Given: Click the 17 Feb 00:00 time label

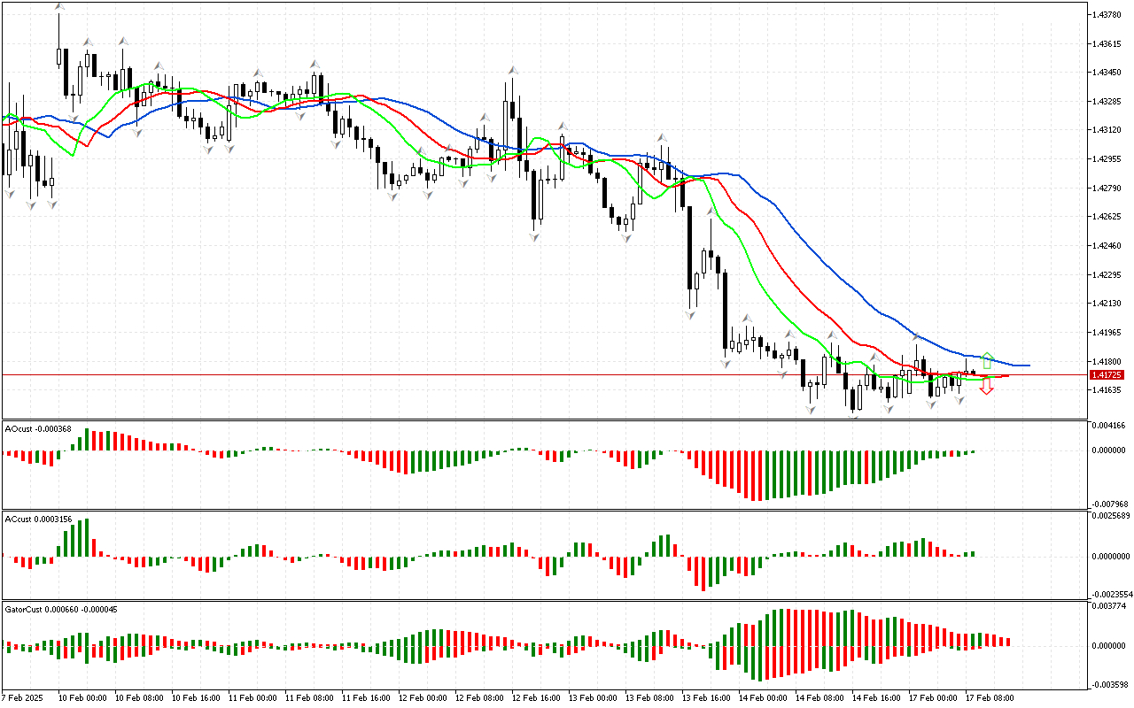Looking at the screenshot, I should tap(932, 697).
